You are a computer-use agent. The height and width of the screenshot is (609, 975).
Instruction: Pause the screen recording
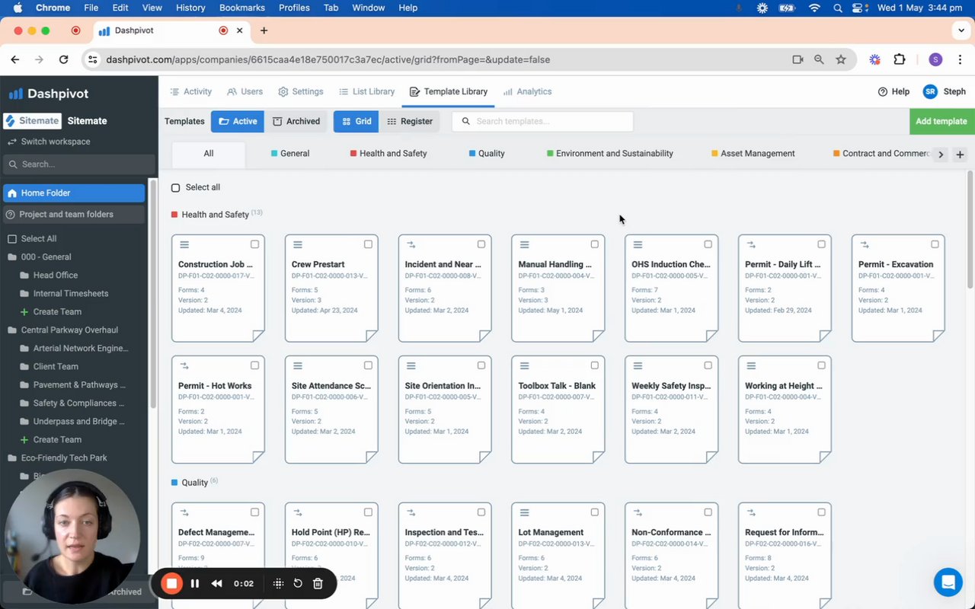point(195,584)
